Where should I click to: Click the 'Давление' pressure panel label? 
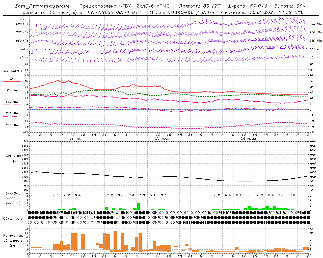tap(13, 156)
